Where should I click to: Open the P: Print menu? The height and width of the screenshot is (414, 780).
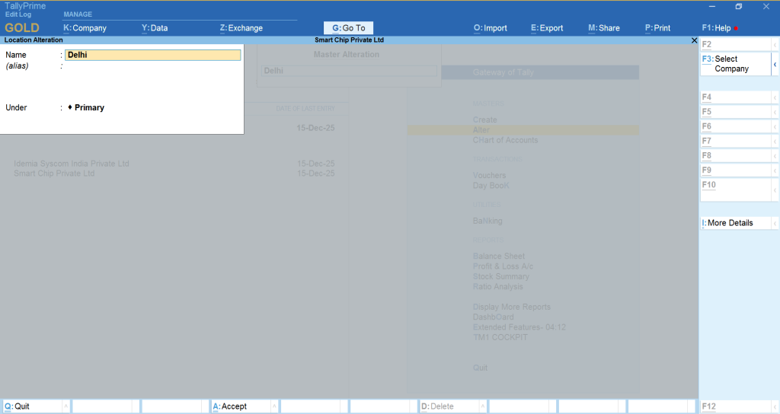click(657, 28)
